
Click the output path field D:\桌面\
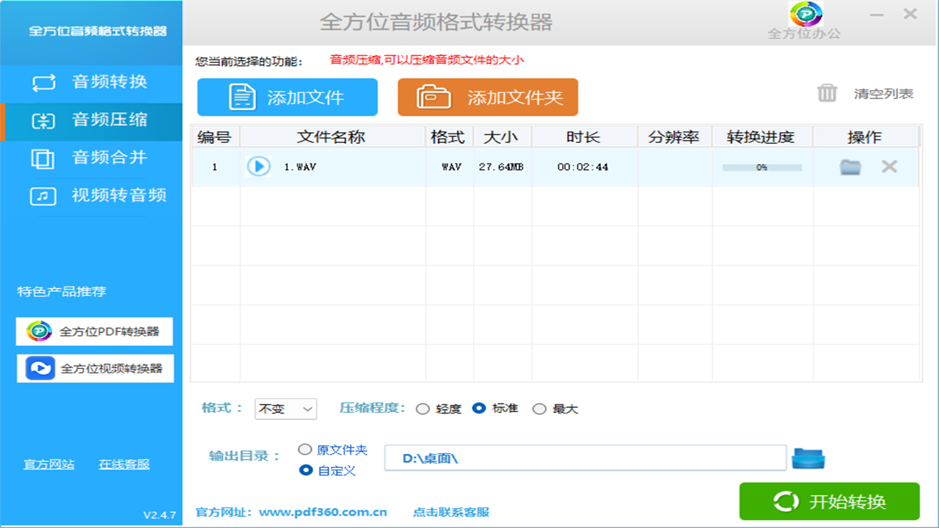click(x=585, y=458)
